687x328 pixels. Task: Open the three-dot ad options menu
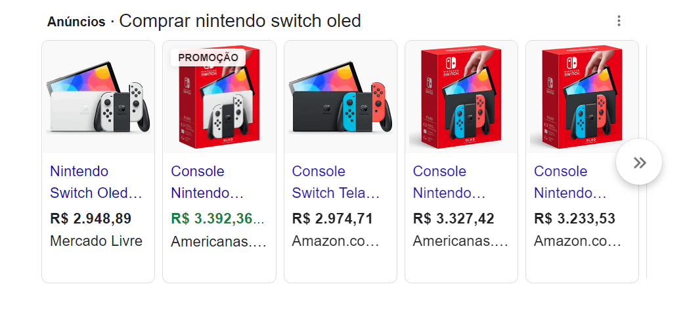click(619, 21)
